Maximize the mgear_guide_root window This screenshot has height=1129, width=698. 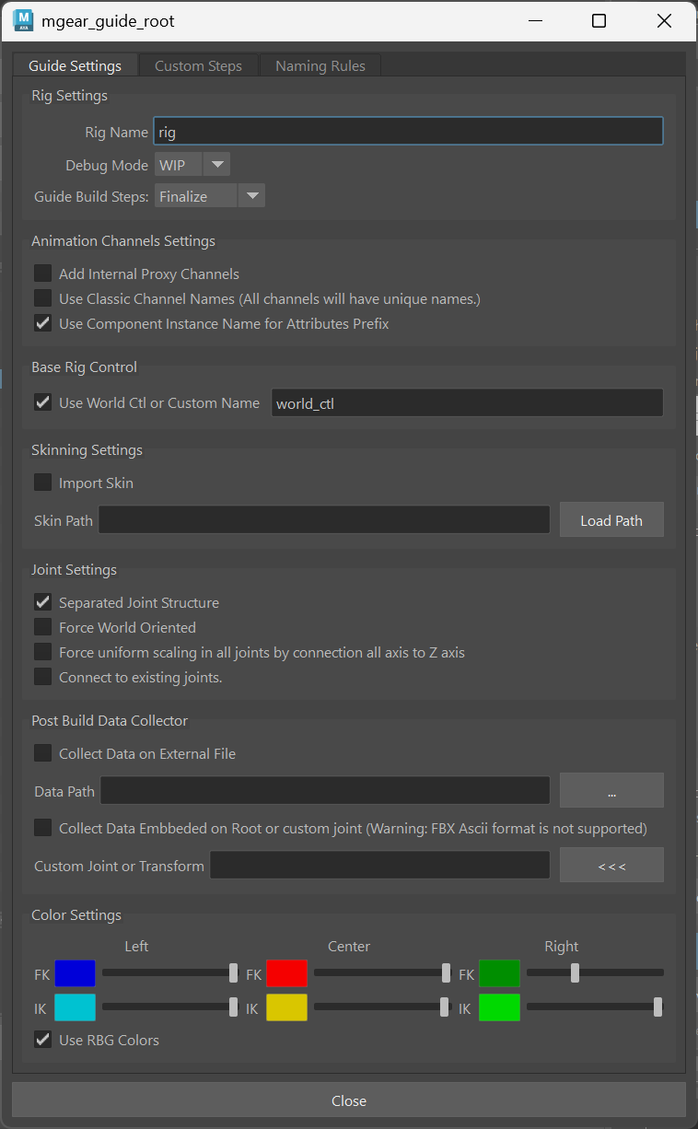pos(599,20)
